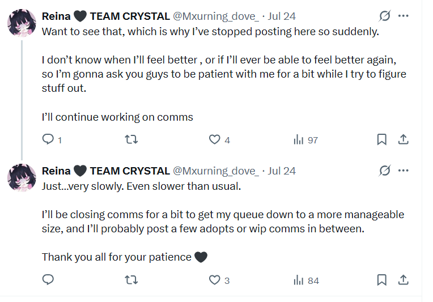The image size is (433, 302).
Task: Repost the first tweet about stopping posting
Action: tap(131, 139)
